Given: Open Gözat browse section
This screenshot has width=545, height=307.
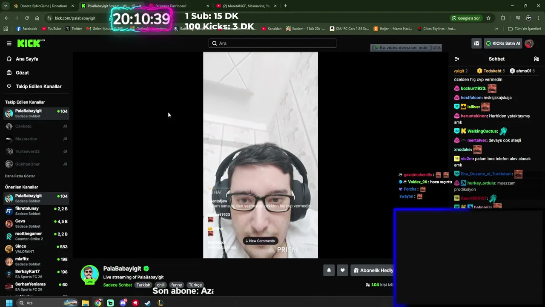Looking at the screenshot, I should click(x=22, y=72).
